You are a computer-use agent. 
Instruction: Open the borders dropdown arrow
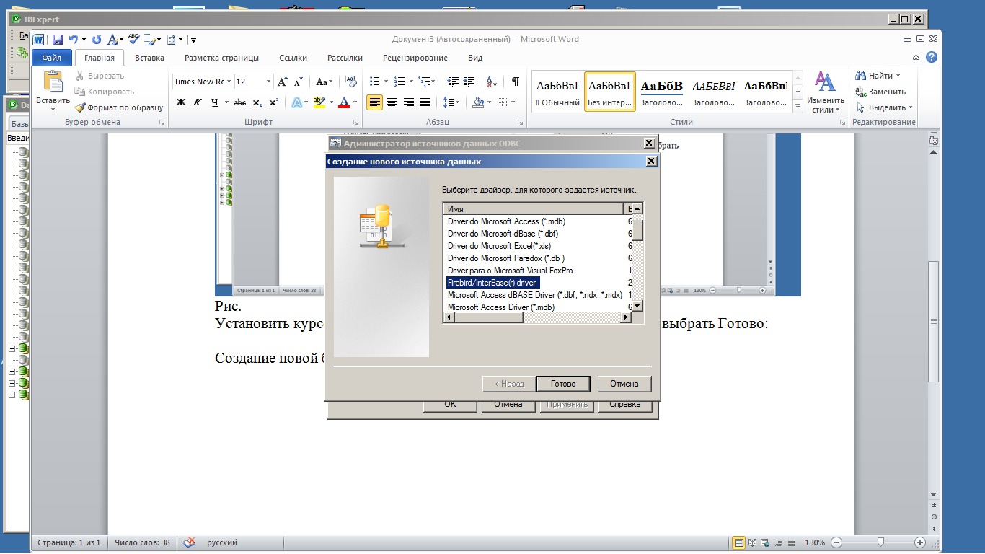pyautogui.click(x=514, y=102)
